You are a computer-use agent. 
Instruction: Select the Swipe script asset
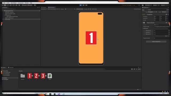[x=50, y=76]
